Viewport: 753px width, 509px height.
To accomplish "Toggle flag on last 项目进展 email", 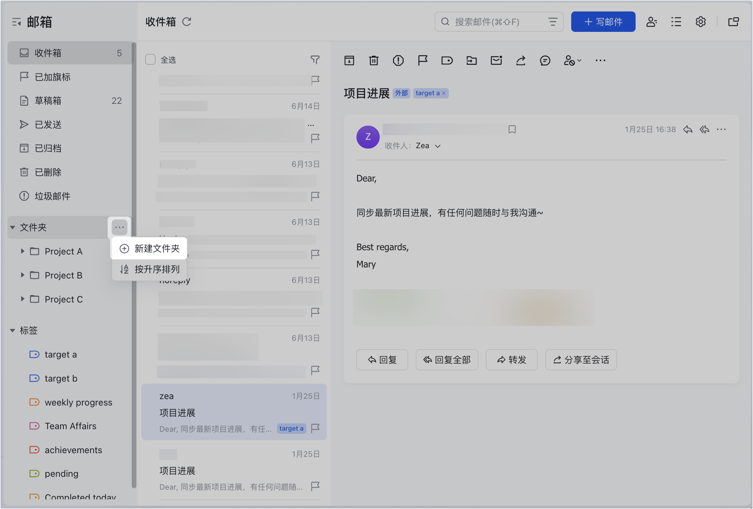I will tap(315, 486).
